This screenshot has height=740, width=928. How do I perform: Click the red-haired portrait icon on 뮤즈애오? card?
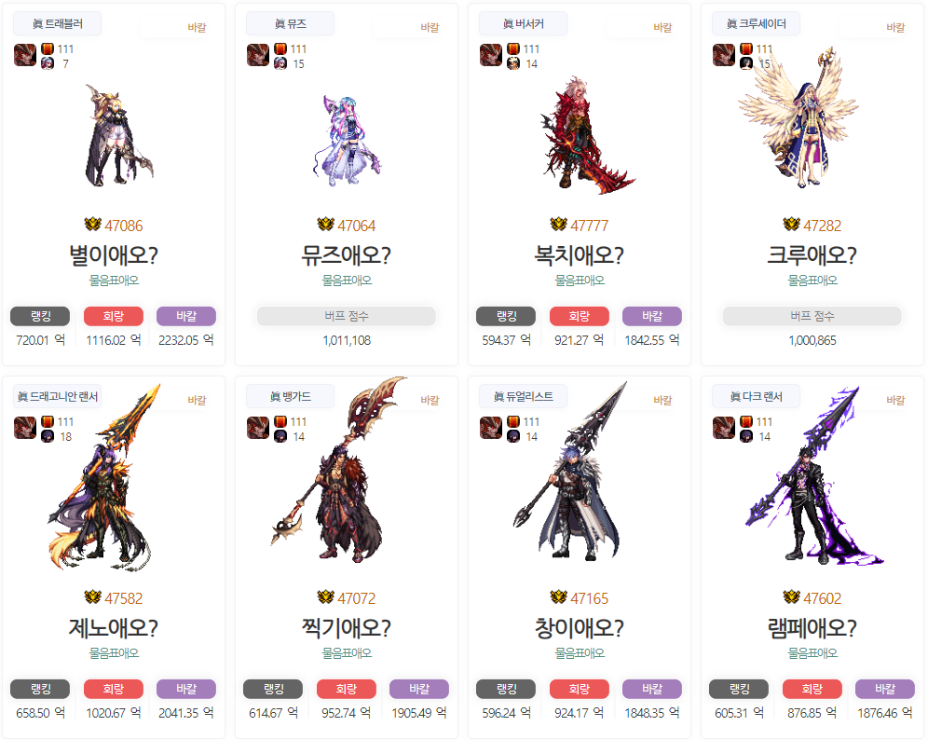258,55
